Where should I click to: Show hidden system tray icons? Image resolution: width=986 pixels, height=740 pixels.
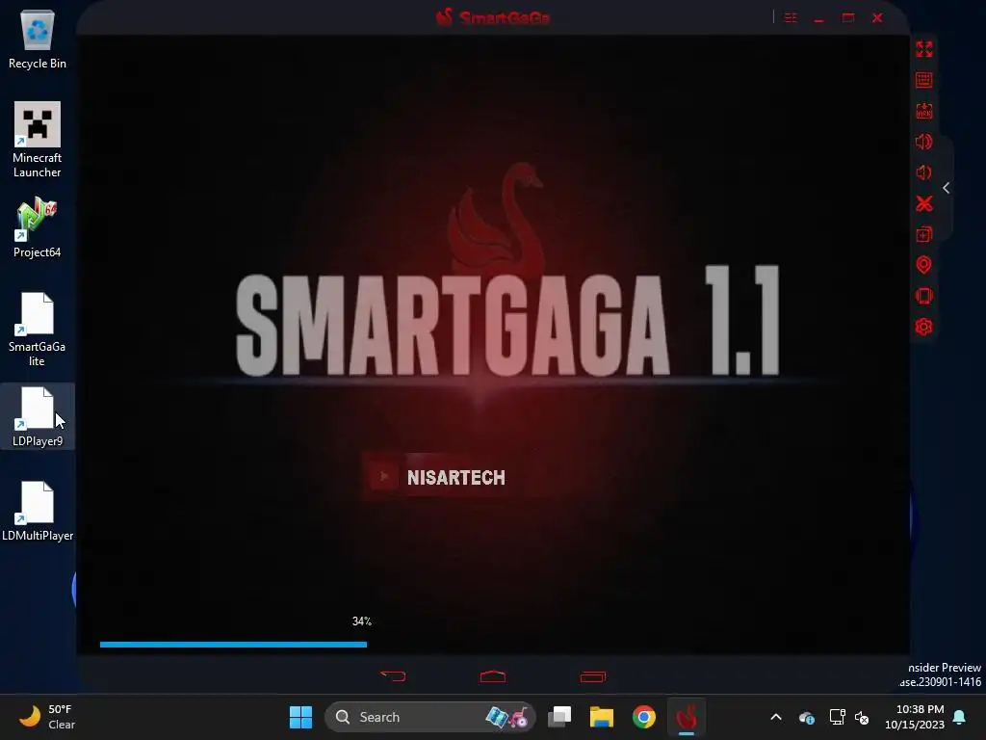coord(776,717)
